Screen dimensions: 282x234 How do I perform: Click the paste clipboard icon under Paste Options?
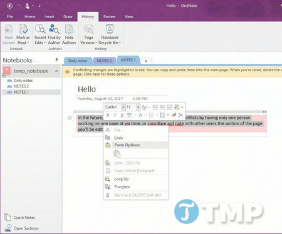117,154
